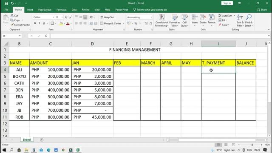The image size is (272, 153).
Task: Toggle bold formatting
Action: coord(35,23)
